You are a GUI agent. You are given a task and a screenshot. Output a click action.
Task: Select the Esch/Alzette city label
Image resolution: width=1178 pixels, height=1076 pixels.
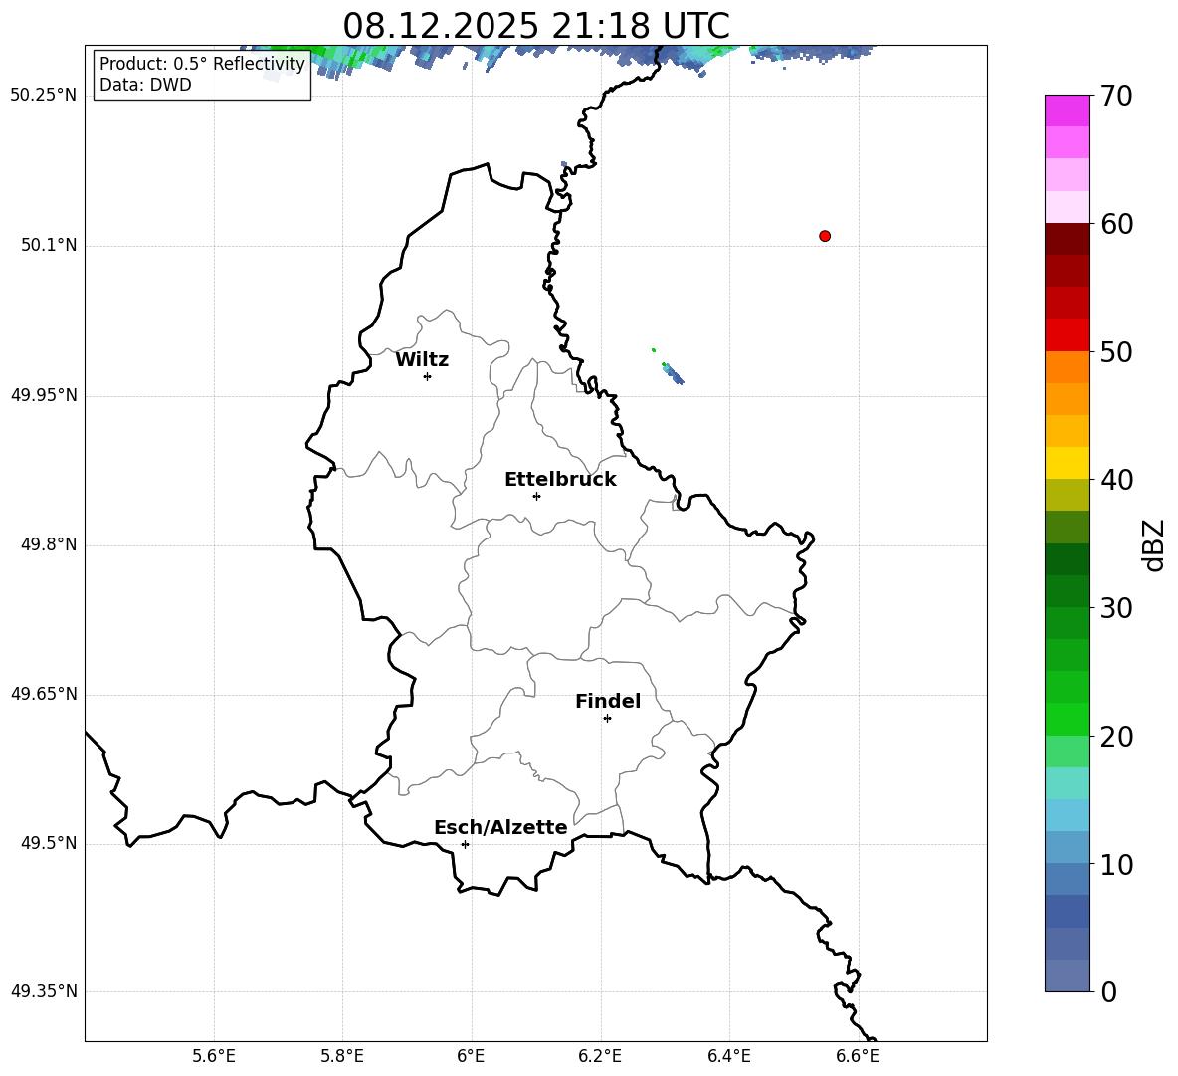click(x=500, y=828)
